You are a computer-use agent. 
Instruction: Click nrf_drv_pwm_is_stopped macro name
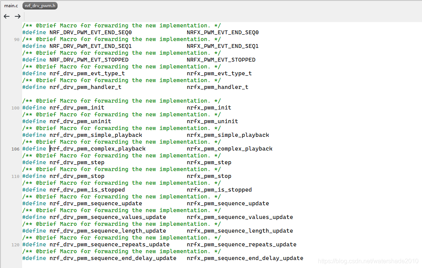87,190
